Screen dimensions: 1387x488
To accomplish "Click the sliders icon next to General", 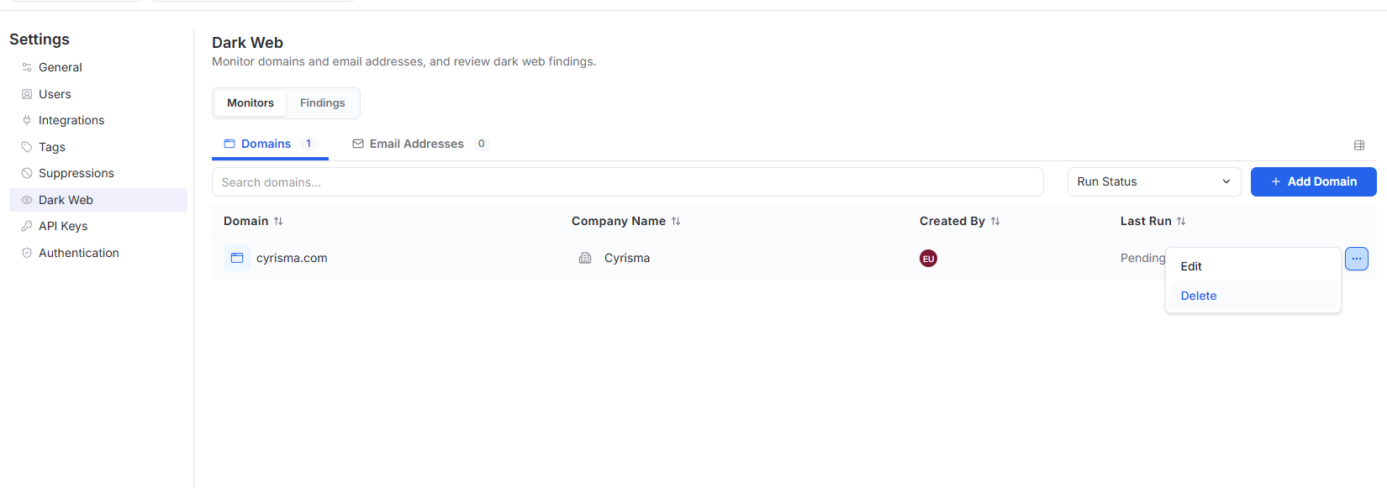I will pos(27,67).
